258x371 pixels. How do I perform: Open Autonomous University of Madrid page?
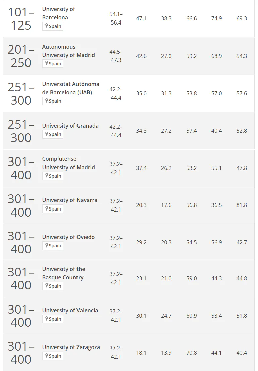[68, 51]
